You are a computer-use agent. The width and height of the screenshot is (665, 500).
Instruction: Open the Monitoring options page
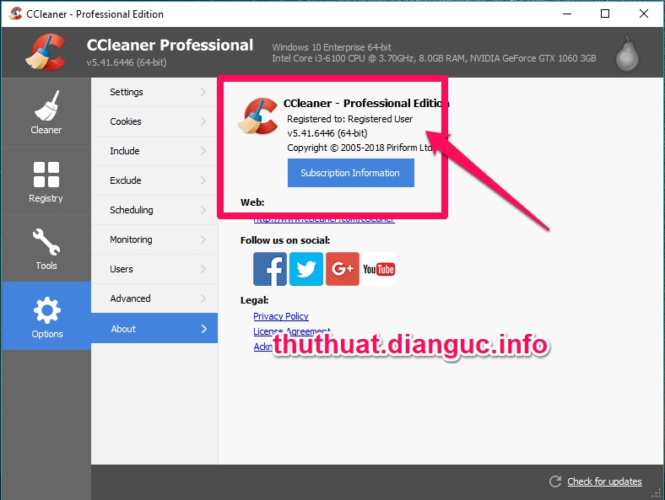click(154, 239)
